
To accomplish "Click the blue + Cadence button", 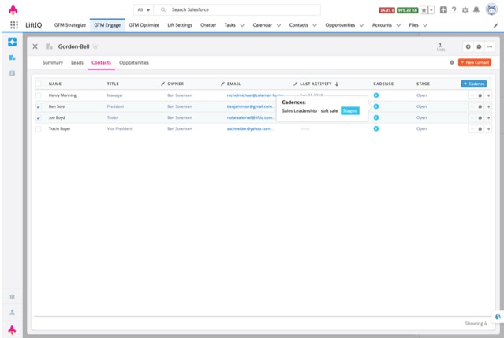I will click(473, 84).
